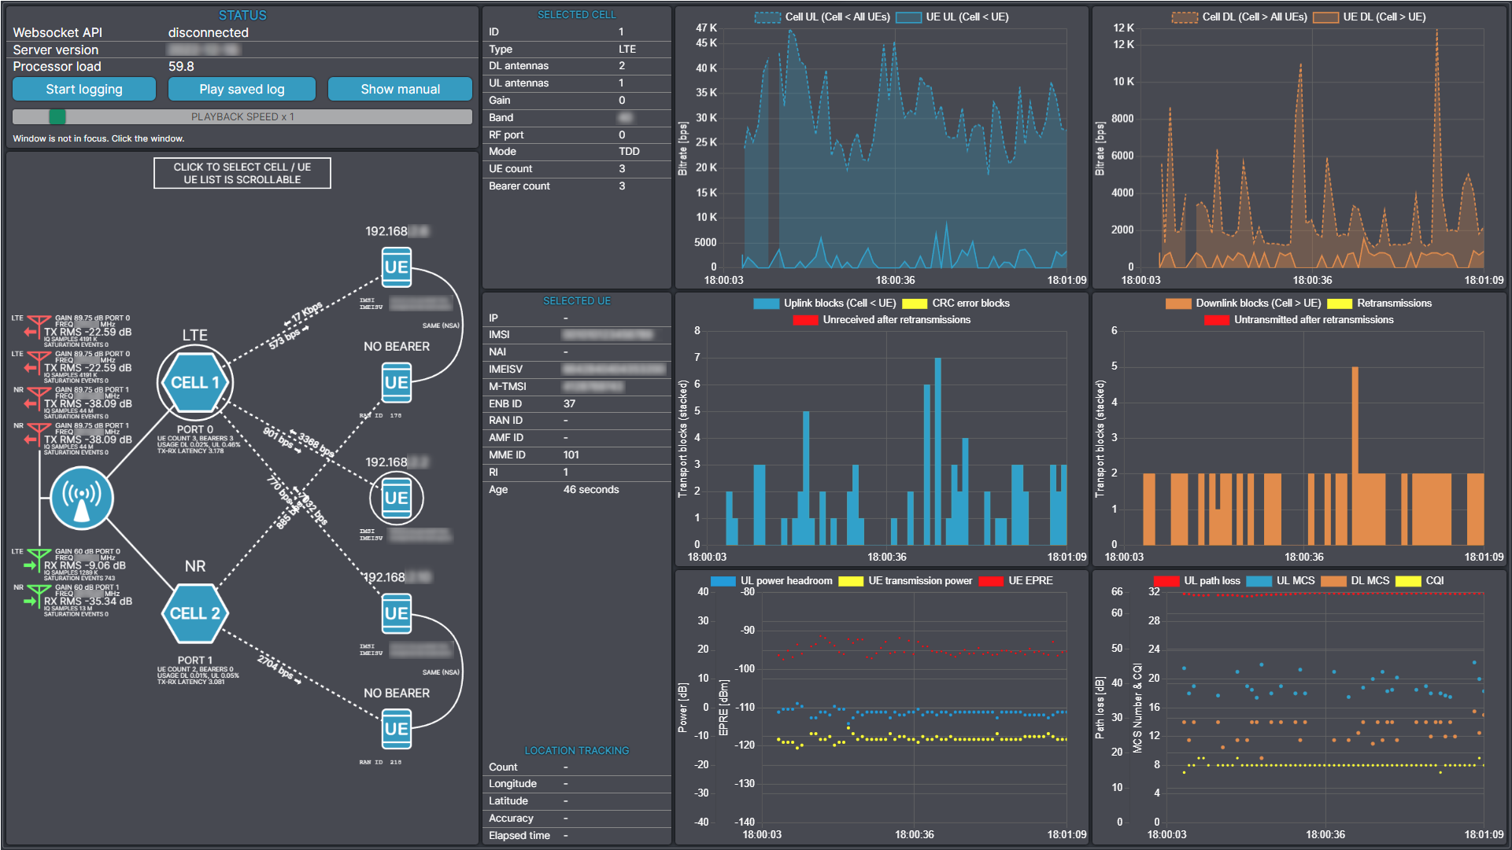Image resolution: width=1512 pixels, height=850 pixels.
Task: Click the 'Click to select cell / UE' box
Action: pyautogui.click(x=242, y=173)
